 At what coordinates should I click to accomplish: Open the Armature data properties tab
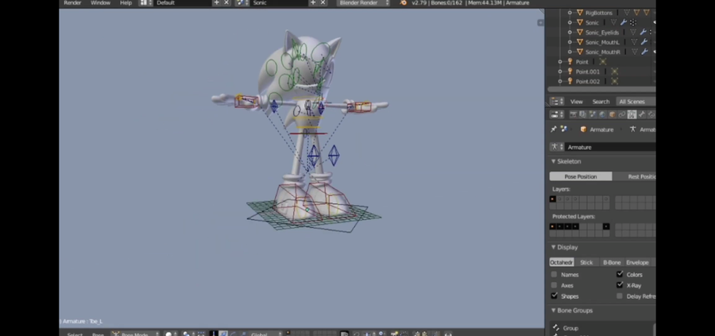pos(632,114)
